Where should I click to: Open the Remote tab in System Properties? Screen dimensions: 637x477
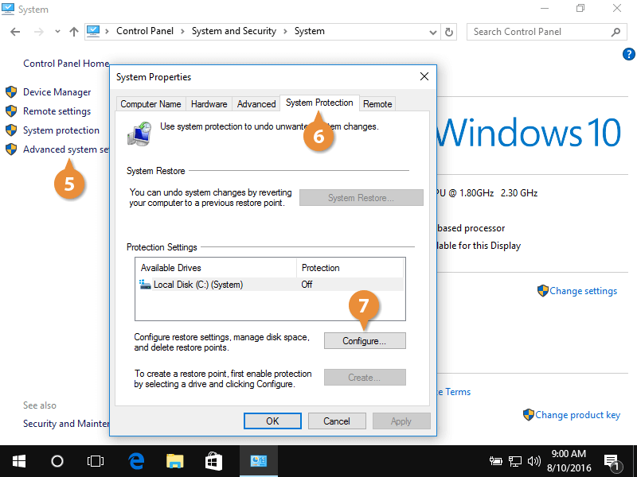point(377,103)
